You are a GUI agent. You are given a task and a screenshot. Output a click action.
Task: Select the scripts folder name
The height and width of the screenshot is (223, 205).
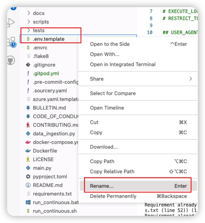point(41,22)
